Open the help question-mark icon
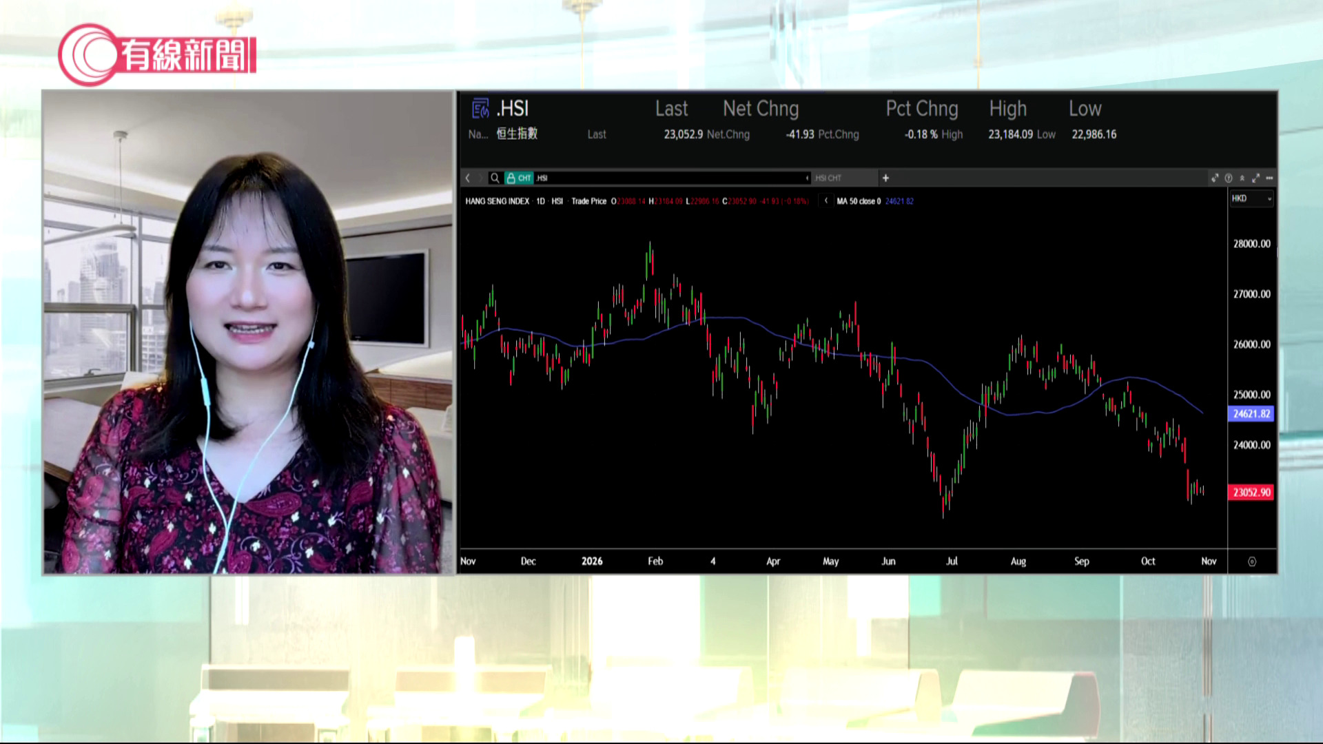The height and width of the screenshot is (744, 1323). click(x=1229, y=178)
